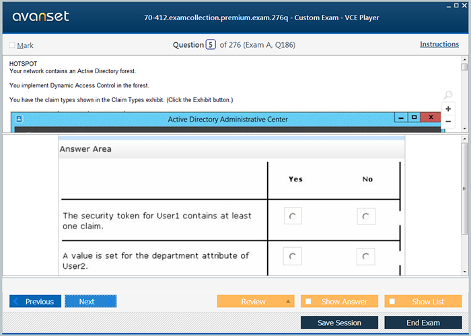
Task: Click the magnifier icon in question pane
Action: click(x=448, y=95)
